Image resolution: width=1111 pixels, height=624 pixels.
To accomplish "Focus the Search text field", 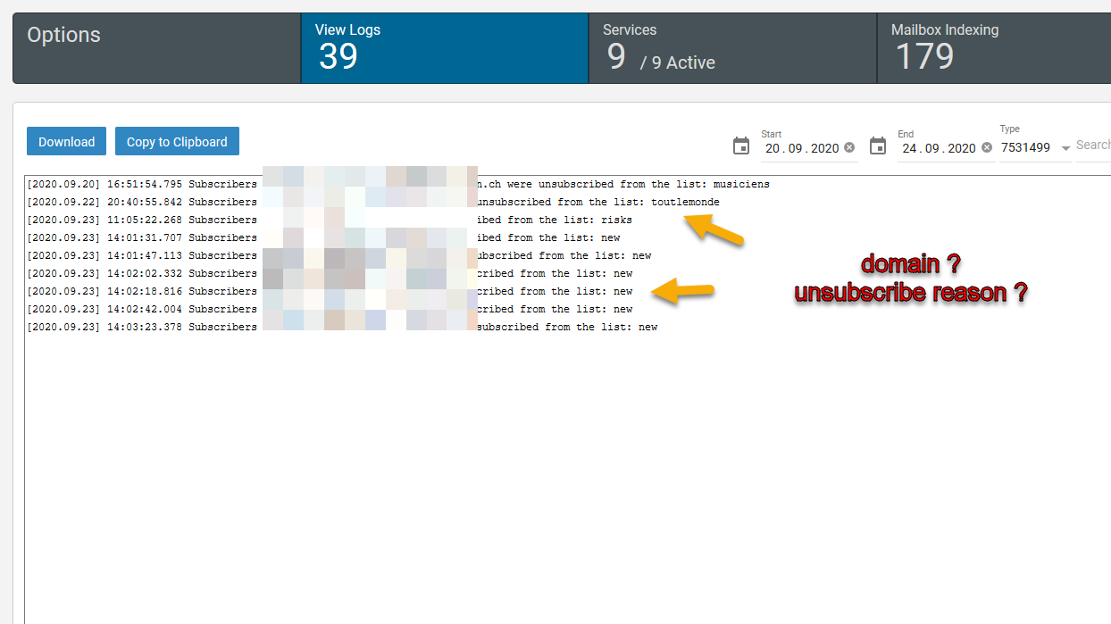I will coord(1093,145).
